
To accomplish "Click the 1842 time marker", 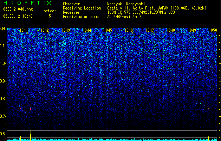I will click(x=45, y=30).
